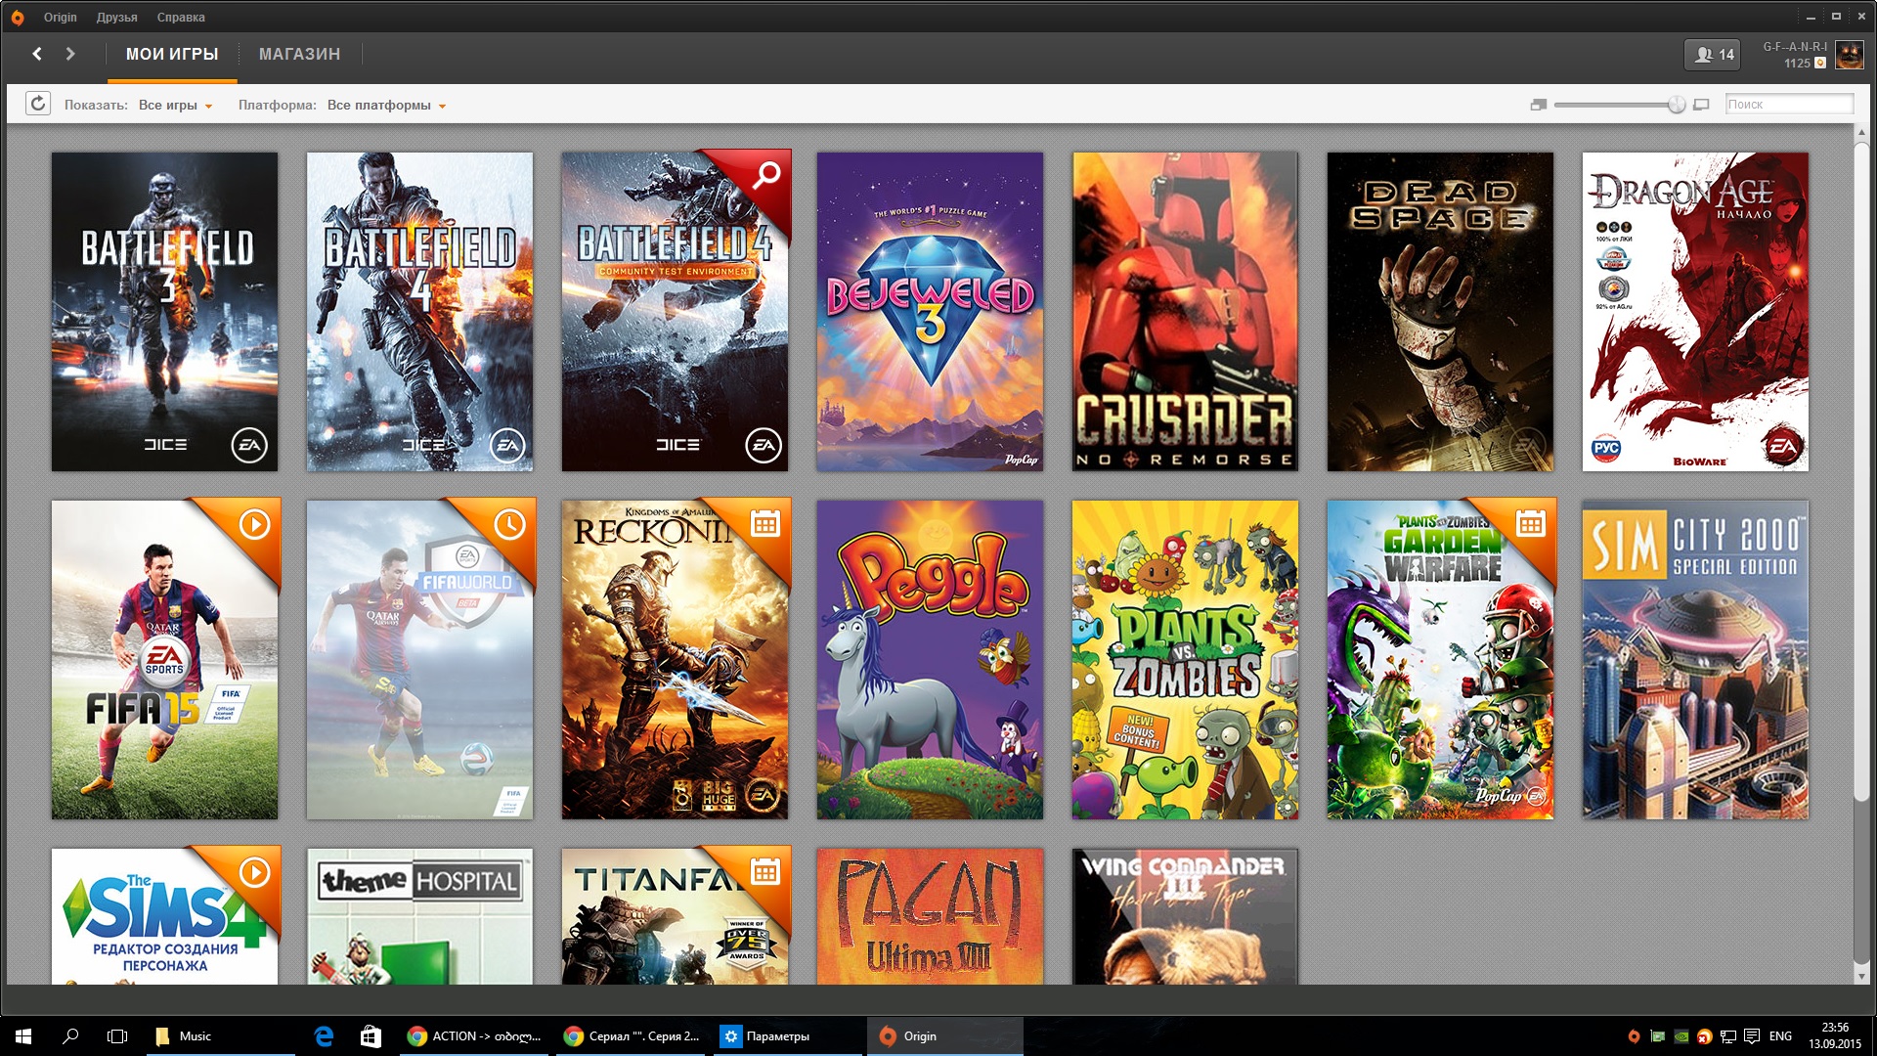Click the calendar badge on Titanfall cover
The width and height of the screenshot is (1877, 1056).
coord(764,870)
